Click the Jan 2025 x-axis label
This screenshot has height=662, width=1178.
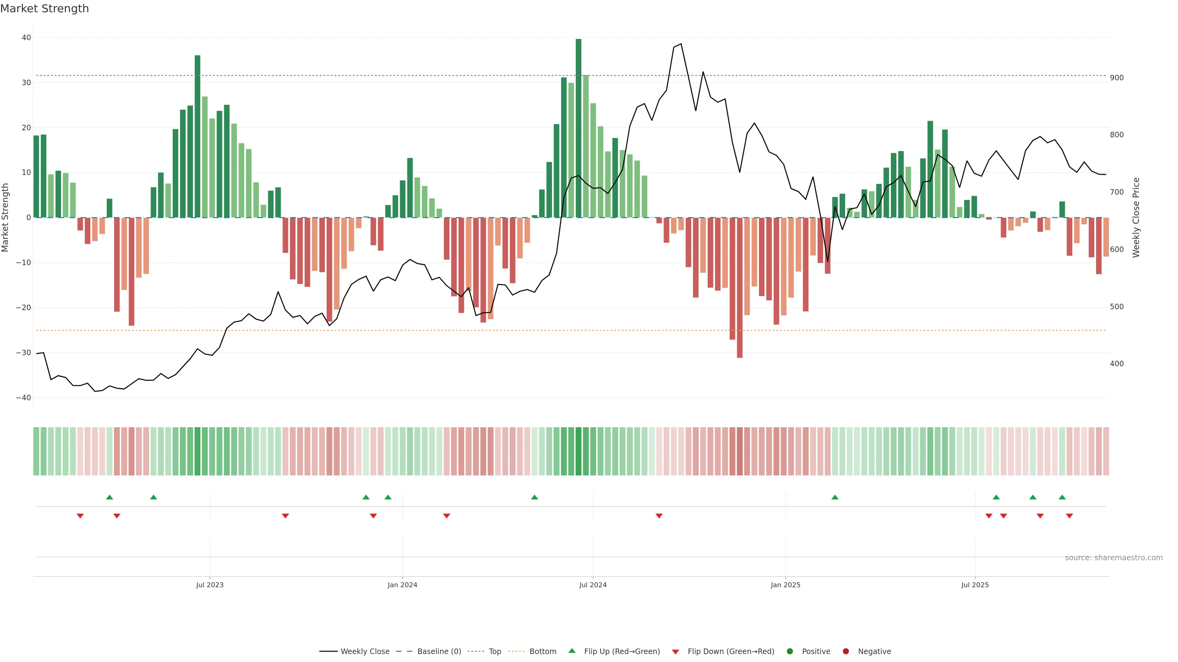785,585
